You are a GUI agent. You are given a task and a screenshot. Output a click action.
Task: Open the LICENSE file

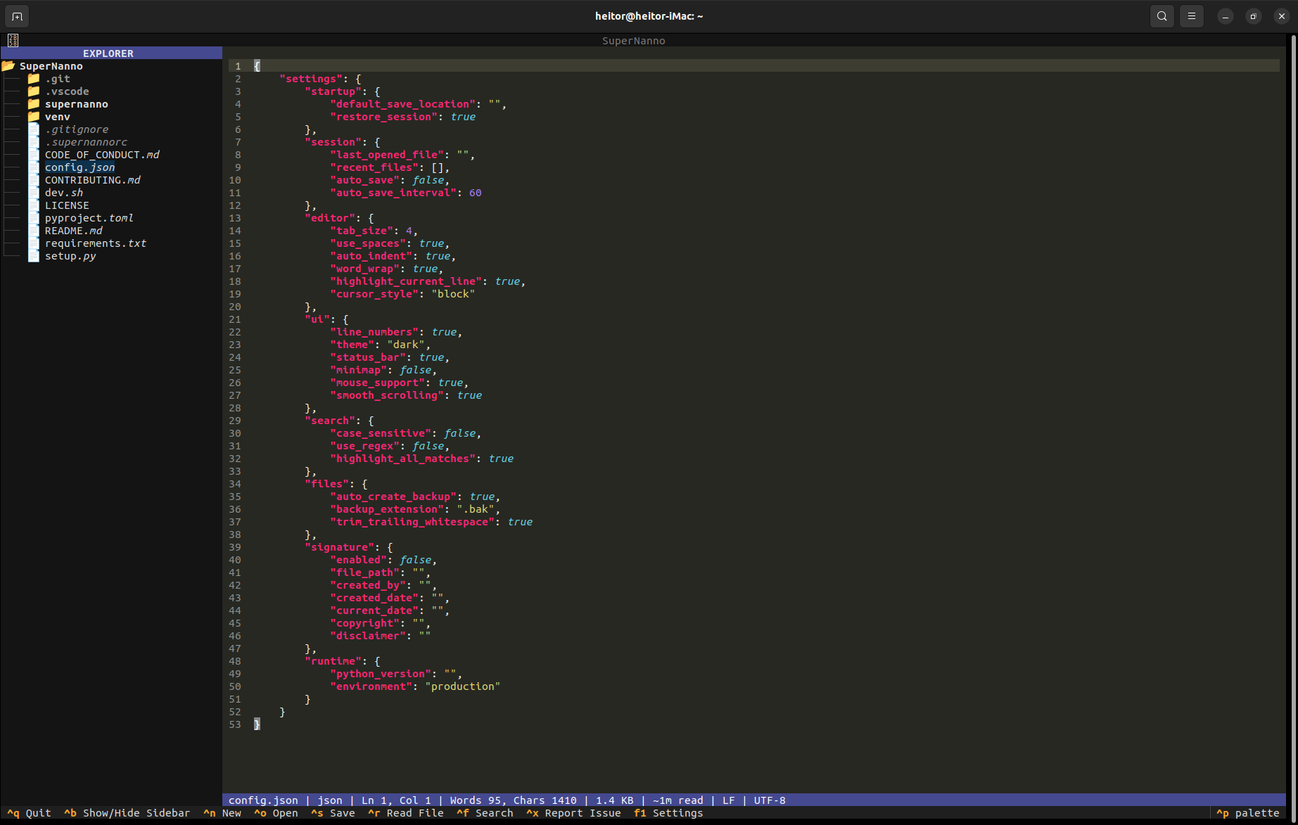[67, 205]
